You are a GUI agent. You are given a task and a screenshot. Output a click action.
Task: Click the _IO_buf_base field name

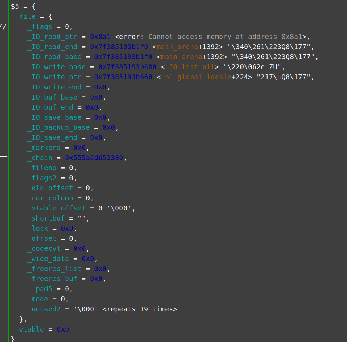click(52, 97)
